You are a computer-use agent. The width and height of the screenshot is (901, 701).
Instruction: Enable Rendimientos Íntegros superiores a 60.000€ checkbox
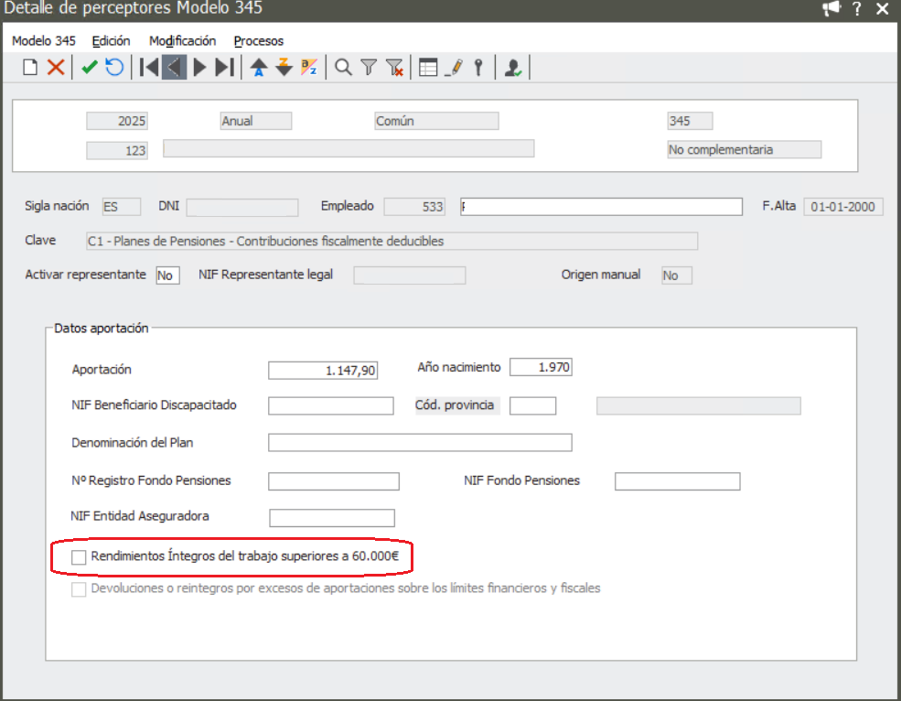click(x=80, y=556)
